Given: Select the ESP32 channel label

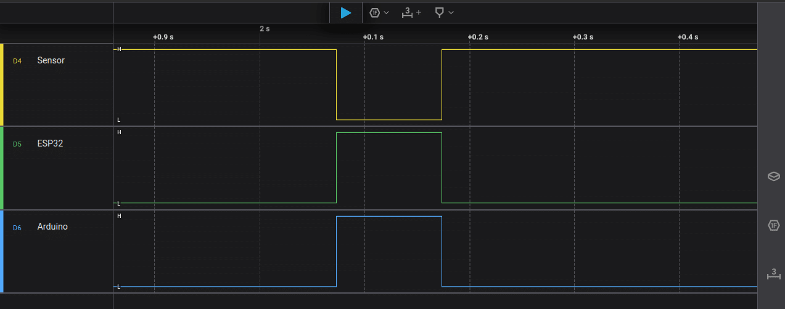Looking at the screenshot, I should (50, 143).
